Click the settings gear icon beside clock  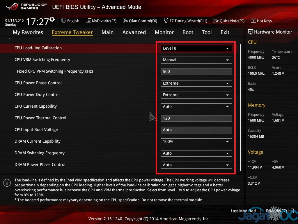pyautogui.click(x=52, y=20)
